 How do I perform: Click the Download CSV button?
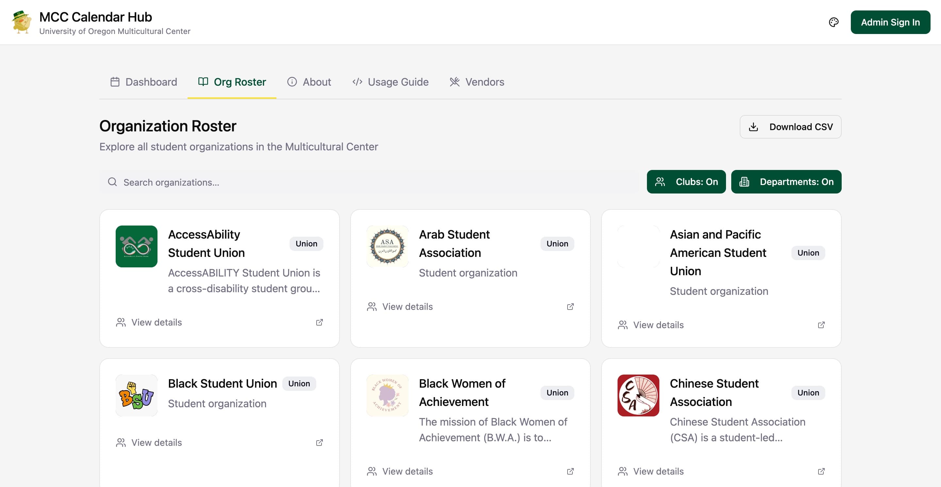[790, 127]
